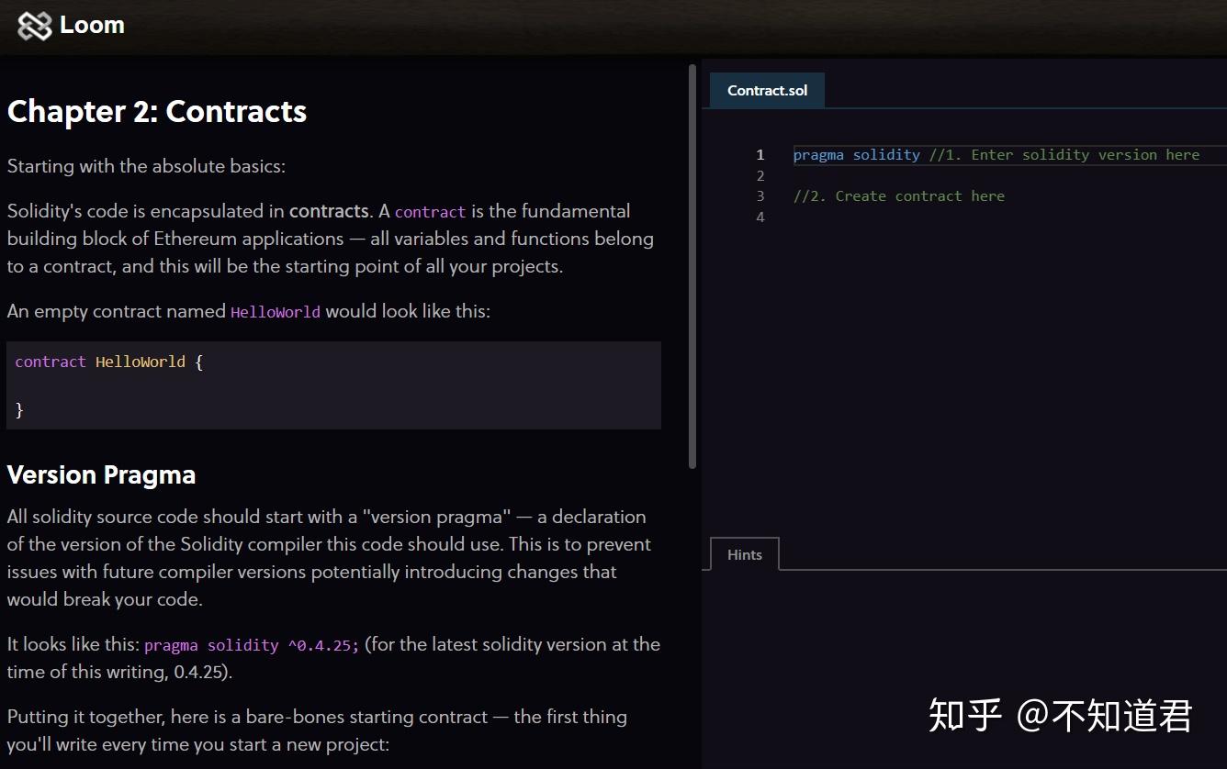This screenshot has height=769, width=1227.
Task: Click the cursor highlight box on line 1
Action: [918, 154]
